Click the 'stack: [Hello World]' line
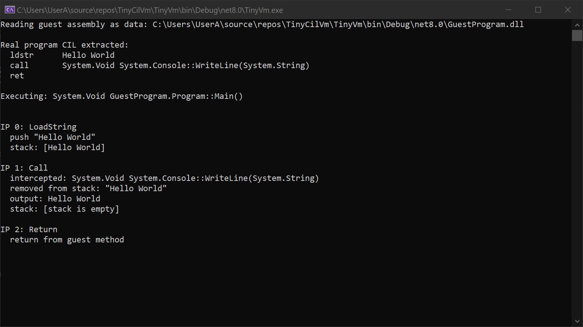583x327 pixels. click(57, 148)
